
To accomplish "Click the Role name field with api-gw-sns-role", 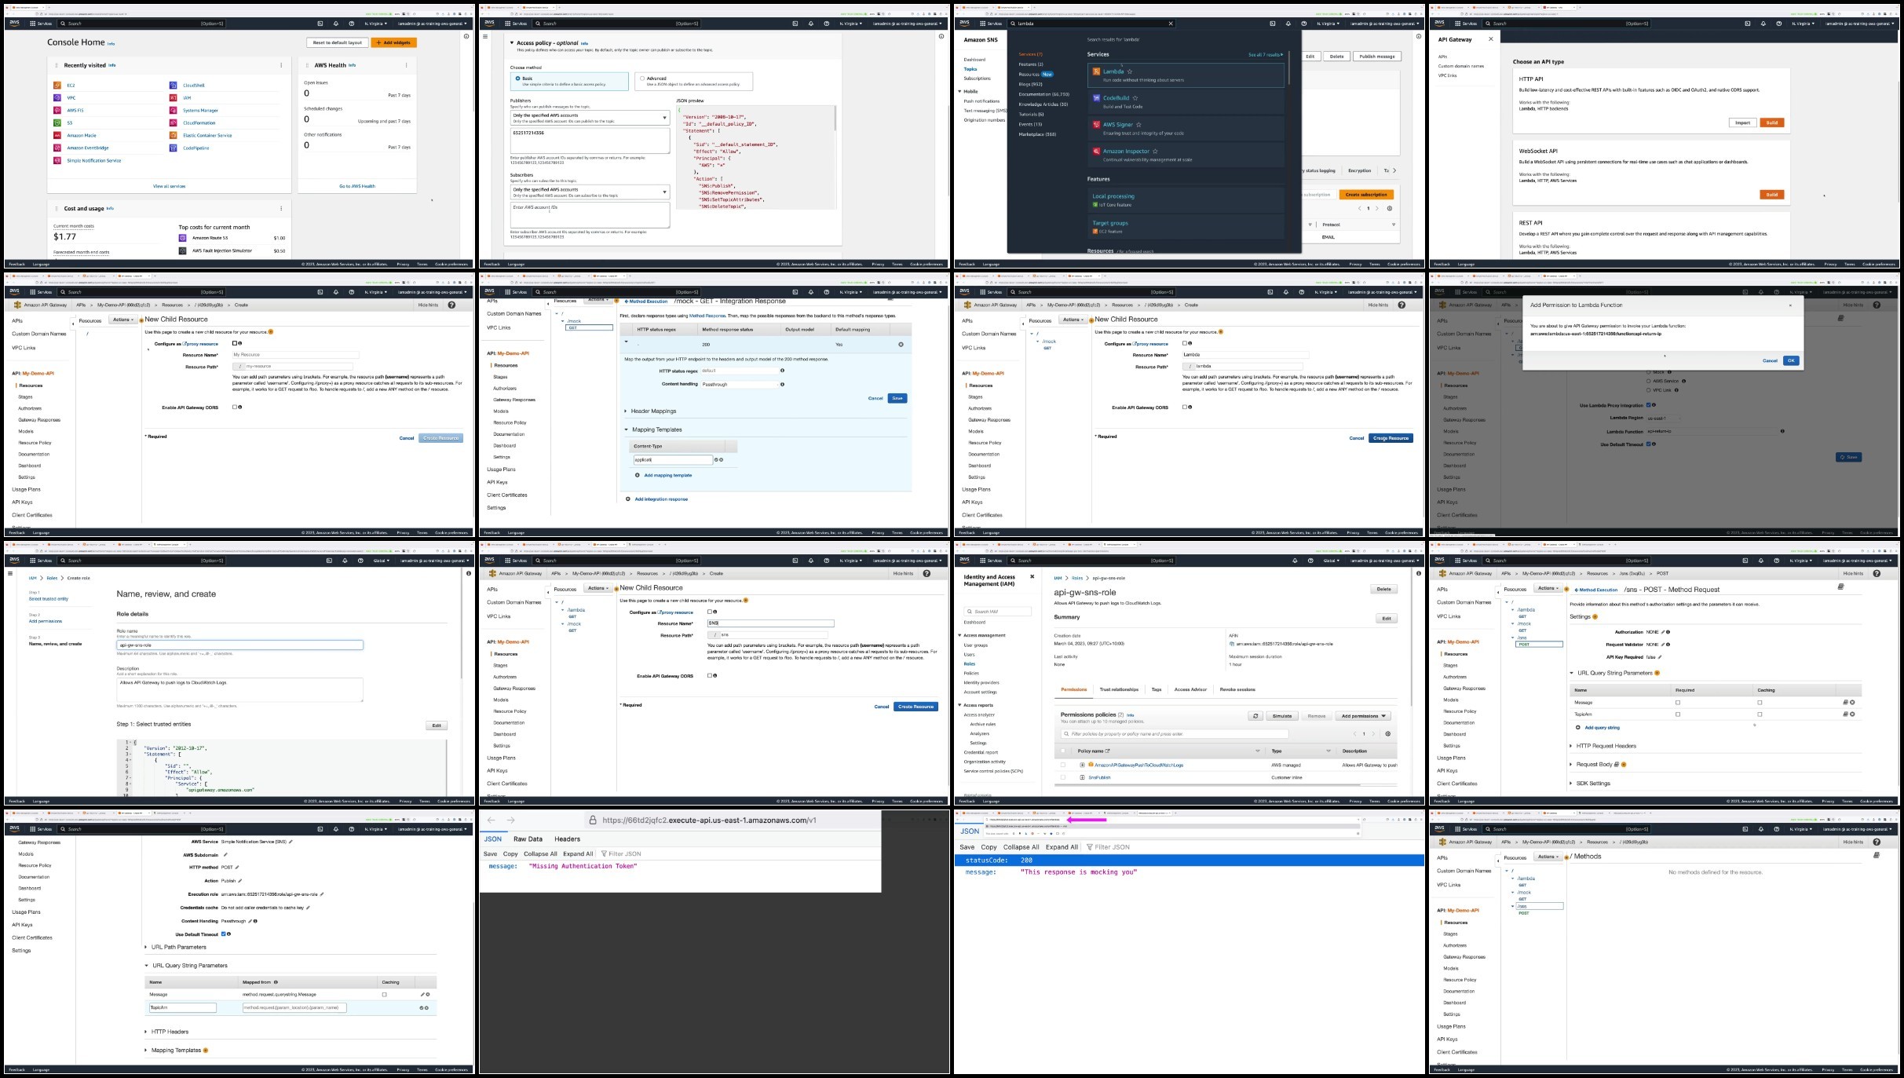I will 240,645.
